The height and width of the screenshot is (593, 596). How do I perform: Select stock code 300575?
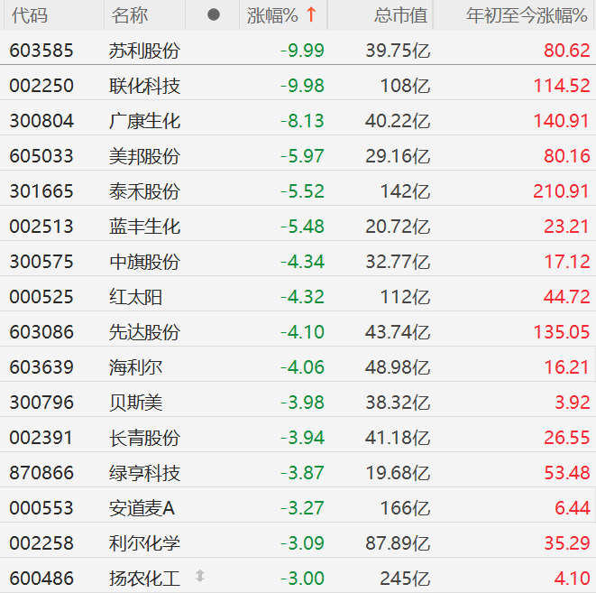click(x=41, y=262)
